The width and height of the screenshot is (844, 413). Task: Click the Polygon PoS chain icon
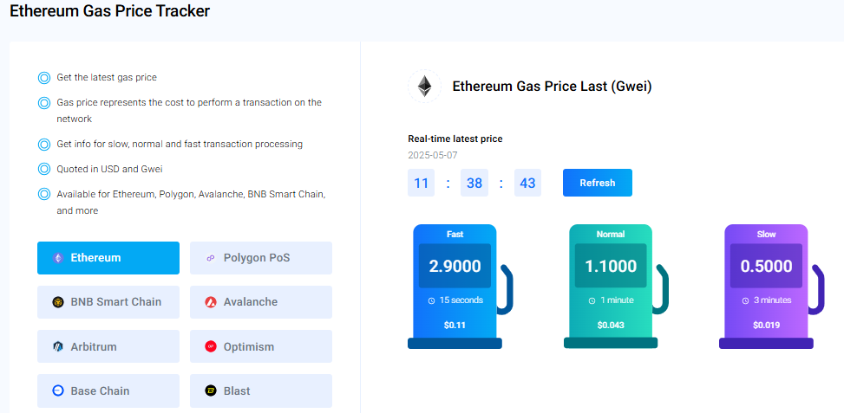tap(210, 258)
